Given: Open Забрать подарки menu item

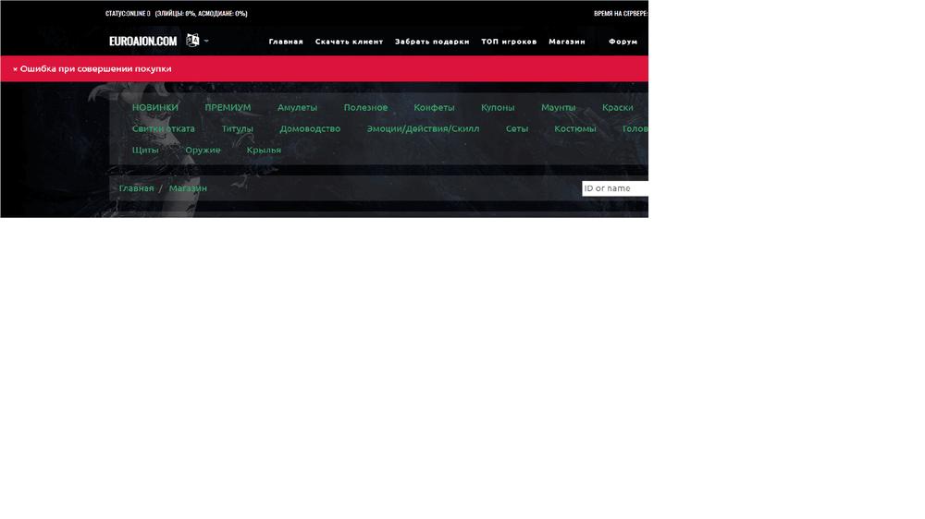Looking at the screenshot, I should coord(432,42).
